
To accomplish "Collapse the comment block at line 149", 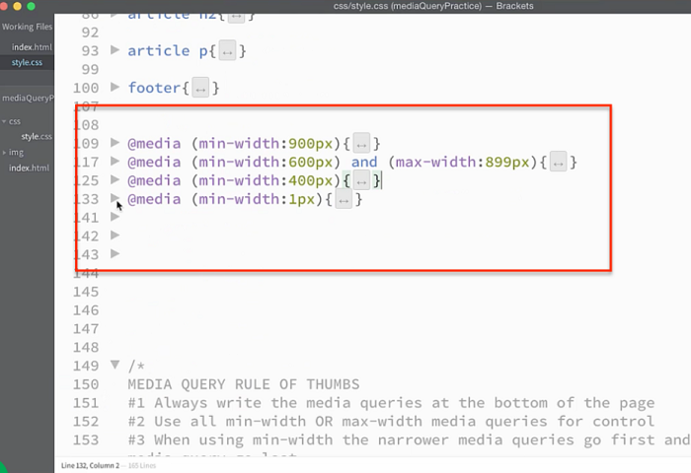I will [x=116, y=366].
